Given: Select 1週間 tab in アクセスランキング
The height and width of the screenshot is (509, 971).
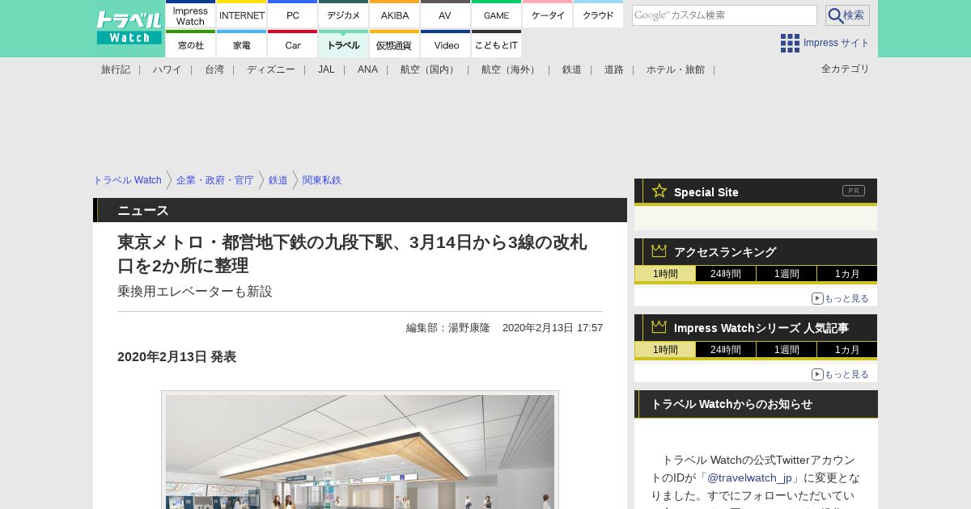Looking at the screenshot, I should (787, 274).
